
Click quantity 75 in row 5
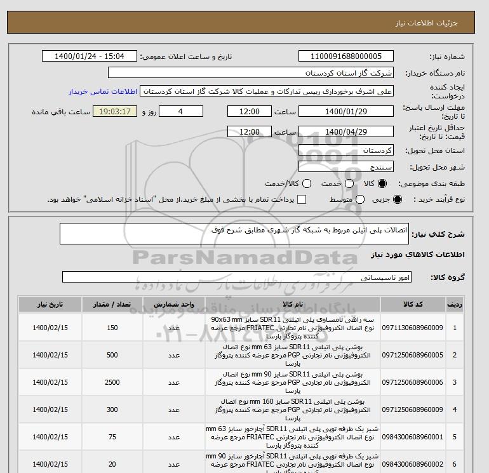(x=112, y=437)
